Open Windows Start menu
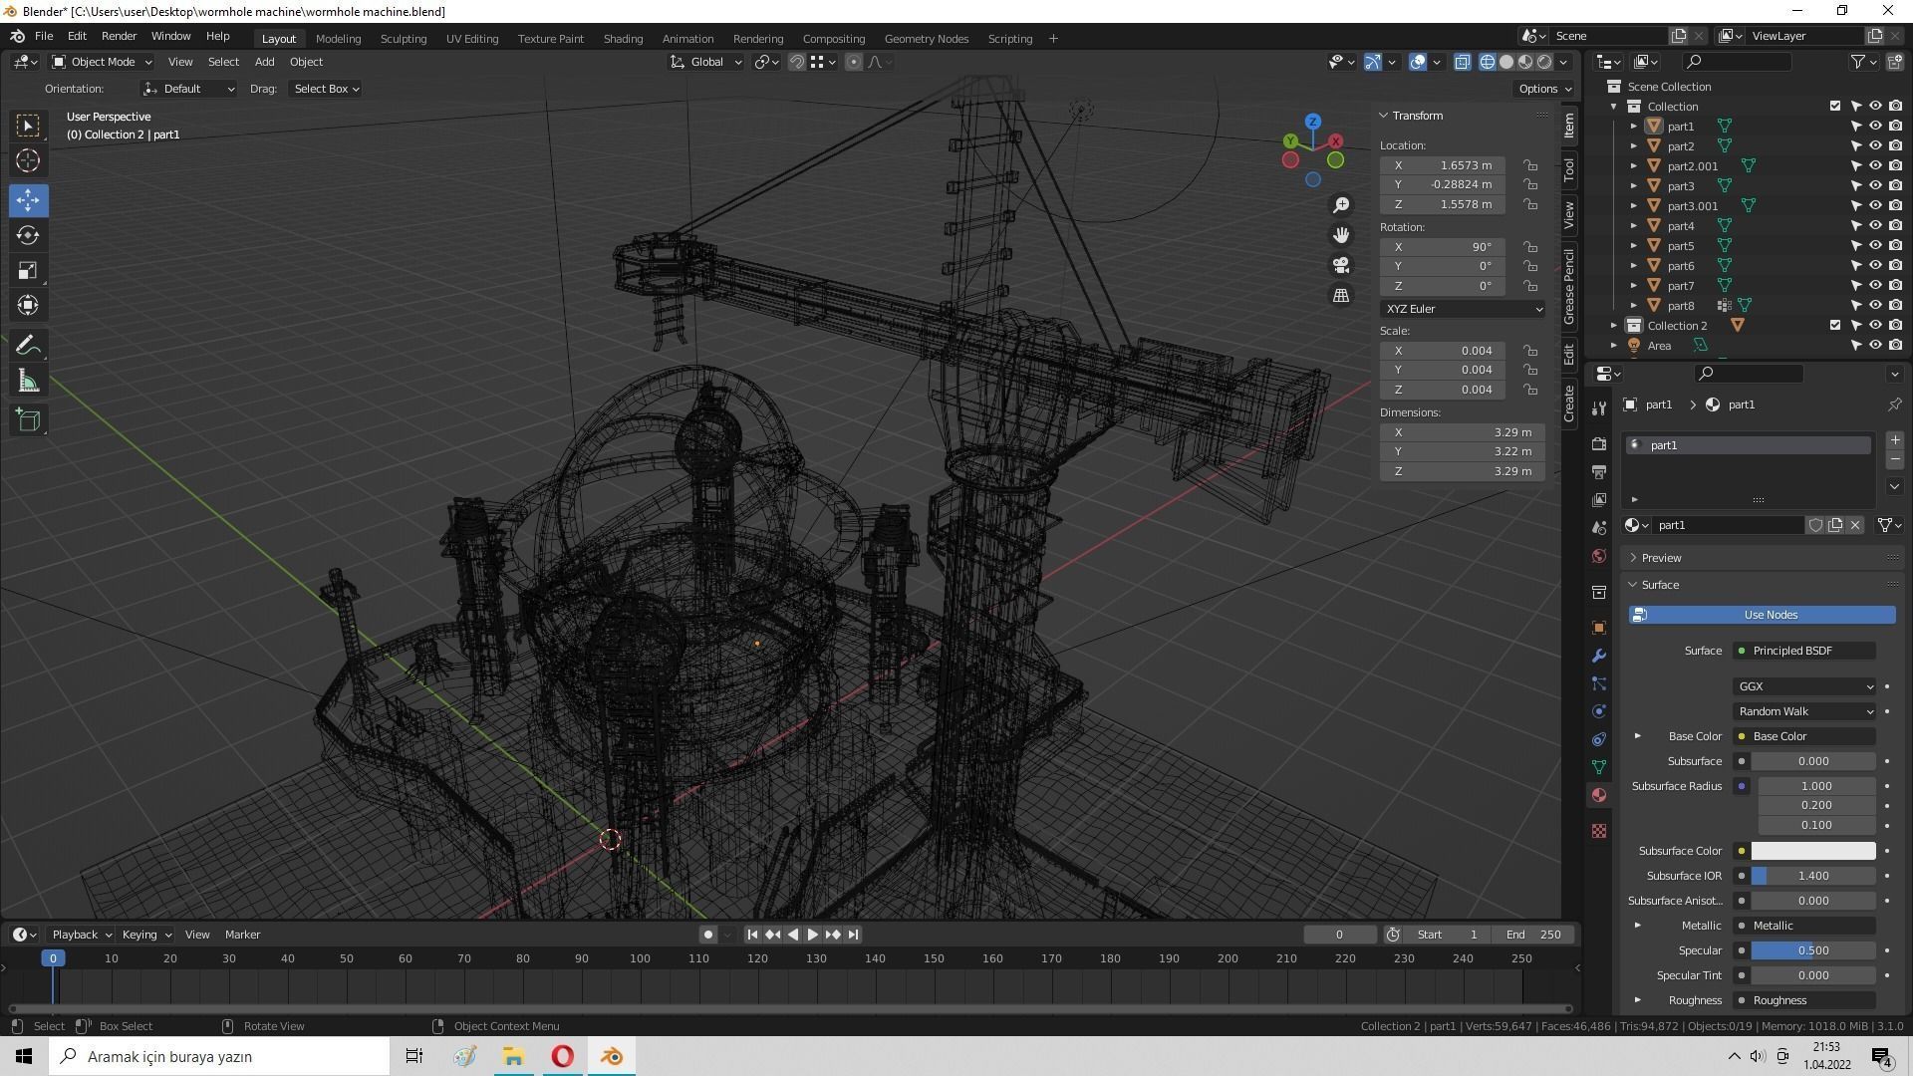 coord(24,1056)
